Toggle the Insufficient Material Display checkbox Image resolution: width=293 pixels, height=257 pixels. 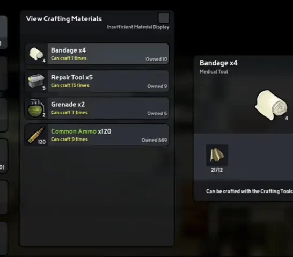click(164, 18)
